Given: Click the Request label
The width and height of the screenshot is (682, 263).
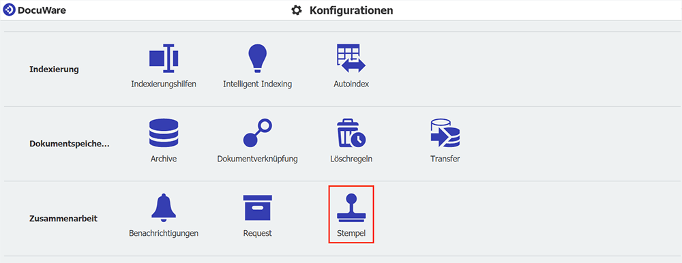Looking at the screenshot, I should click(258, 234).
